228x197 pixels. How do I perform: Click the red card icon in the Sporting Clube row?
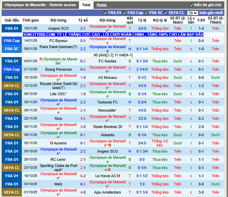click(x=109, y=170)
